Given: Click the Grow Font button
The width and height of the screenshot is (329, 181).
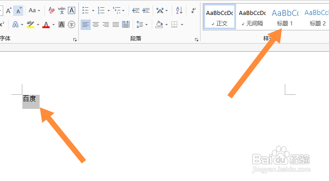Looking at the screenshot, I should point(9,10).
